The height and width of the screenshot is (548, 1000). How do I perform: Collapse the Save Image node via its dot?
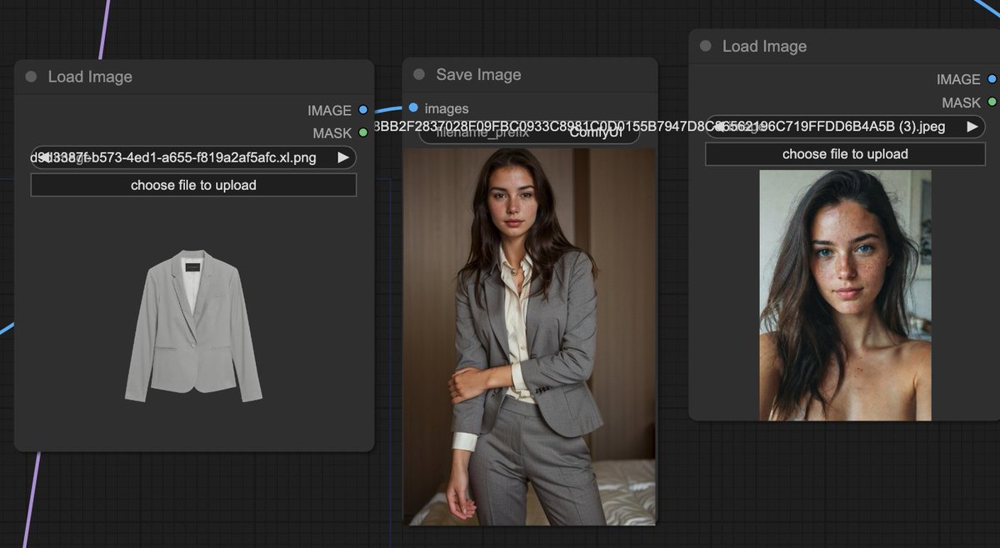[x=419, y=75]
